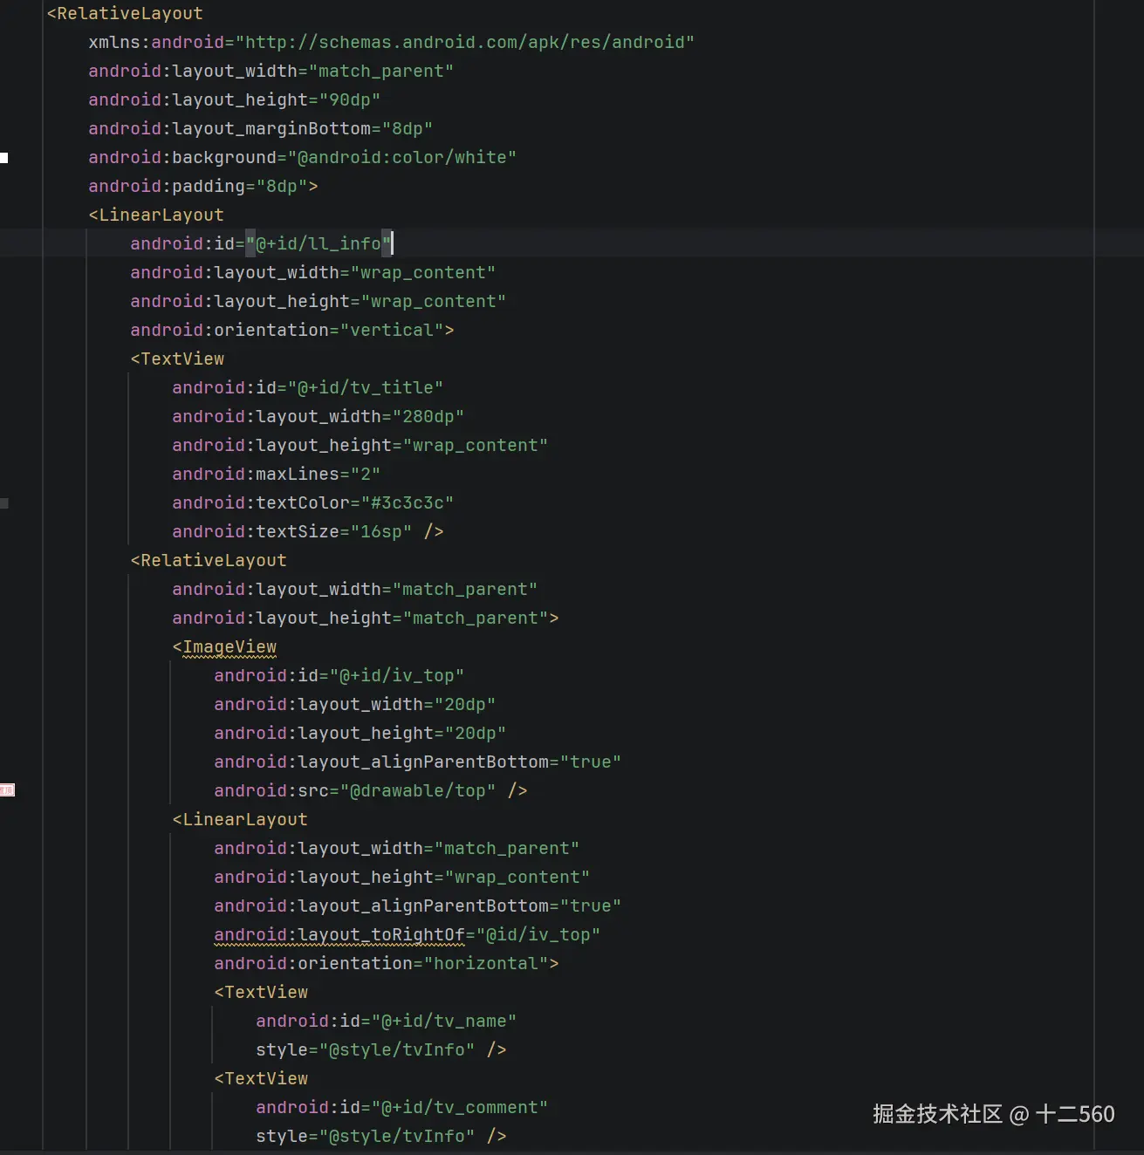Image resolution: width=1144 pixels, height=1155 pixels.
Task: Click the underlined layout_toRightOf attribute
Action: click(339, 934)
